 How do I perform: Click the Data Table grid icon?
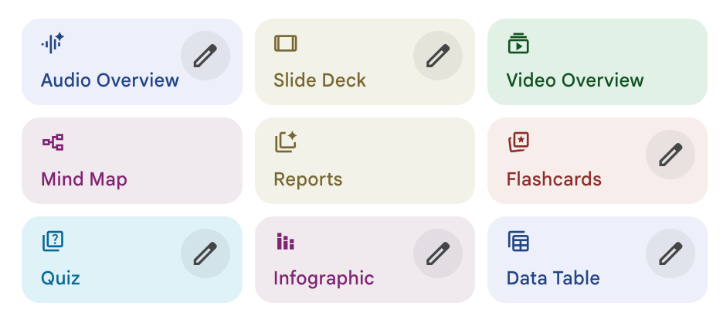(x=518, y=241)
